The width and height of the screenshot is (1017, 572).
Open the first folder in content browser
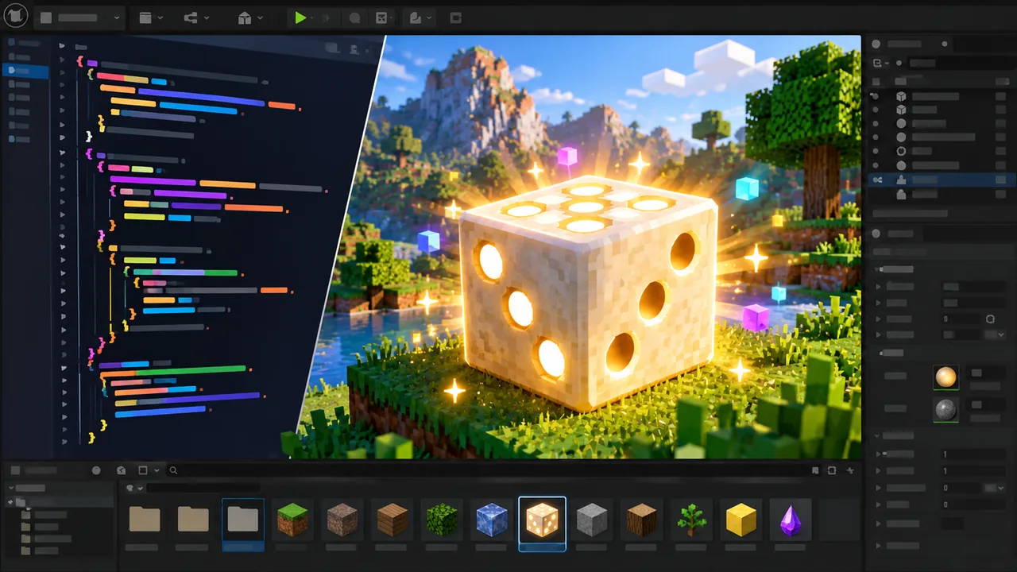[145, 520]
